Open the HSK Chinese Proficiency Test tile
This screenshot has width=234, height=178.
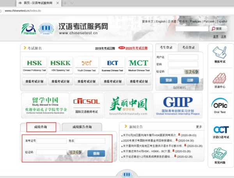tap(34, 65)
